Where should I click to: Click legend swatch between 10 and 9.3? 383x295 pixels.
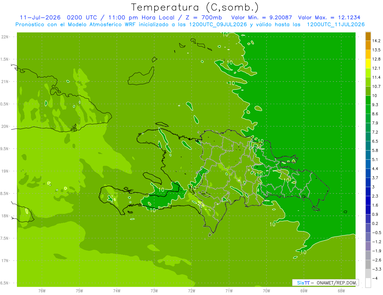(x=368, y=100)
